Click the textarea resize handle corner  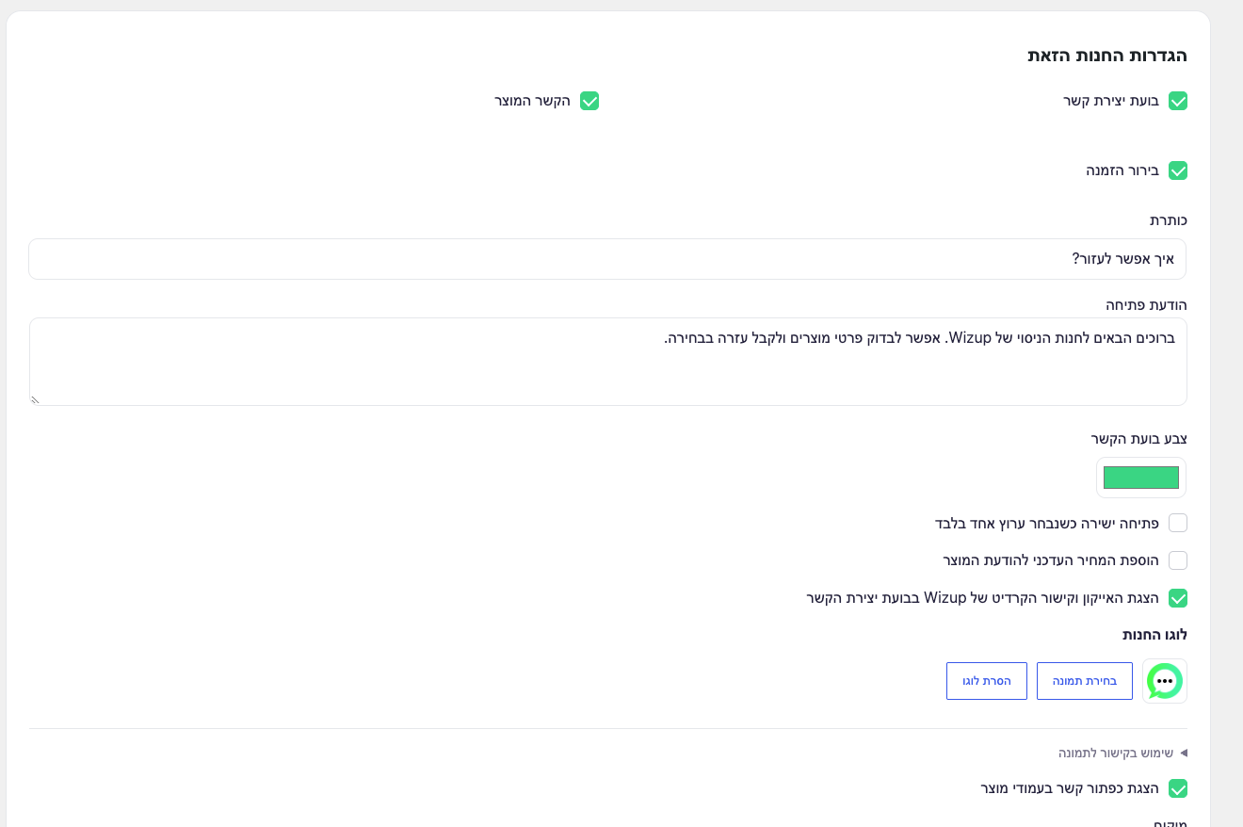click(36, 399)
